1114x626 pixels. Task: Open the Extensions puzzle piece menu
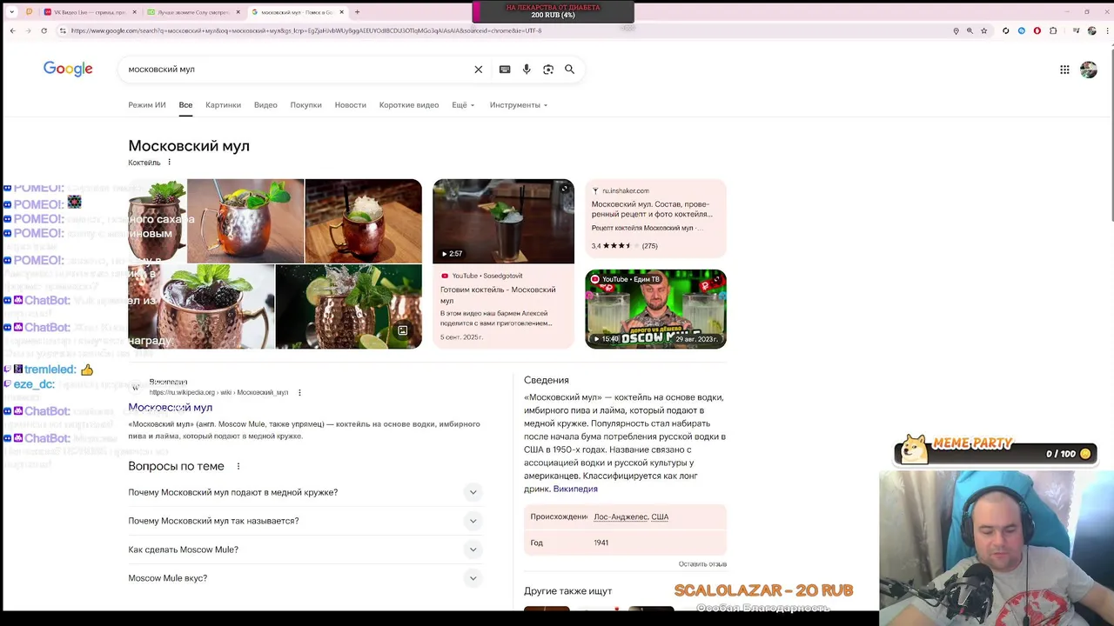click(x=1053, y=30)
